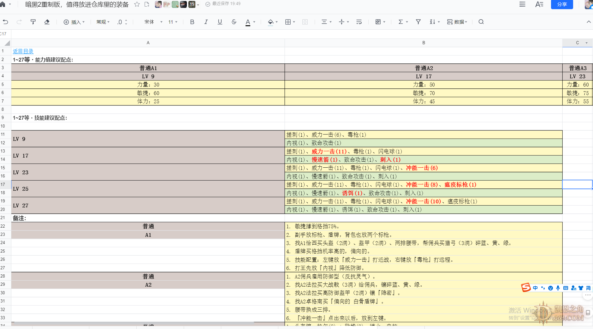Enable the filter funnel
Image resolution: width=593 pixels, height=329 pixels.
pyautogui.click(x=418, y=22)
